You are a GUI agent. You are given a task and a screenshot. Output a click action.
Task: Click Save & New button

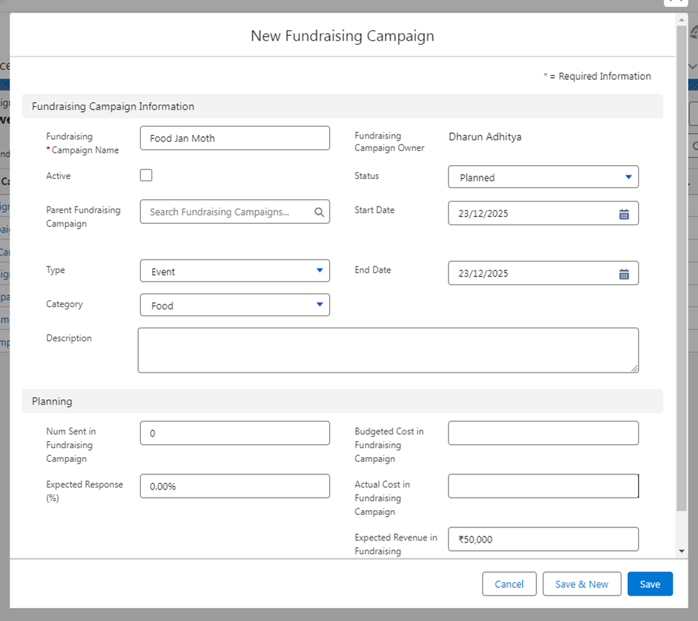[x=581, y=584]
